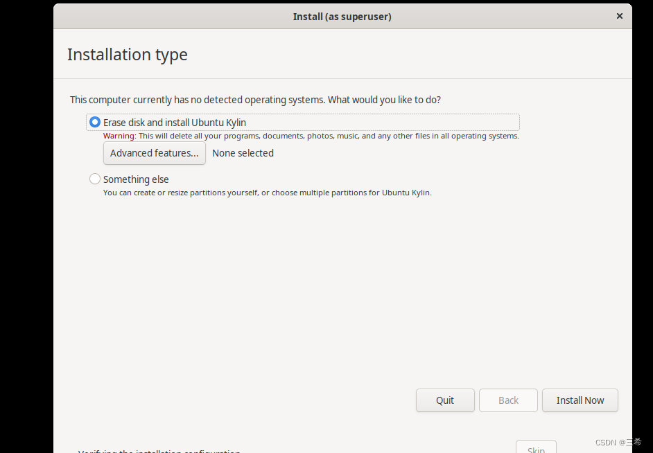Click the Install Now button

click(x=580, y=400)
